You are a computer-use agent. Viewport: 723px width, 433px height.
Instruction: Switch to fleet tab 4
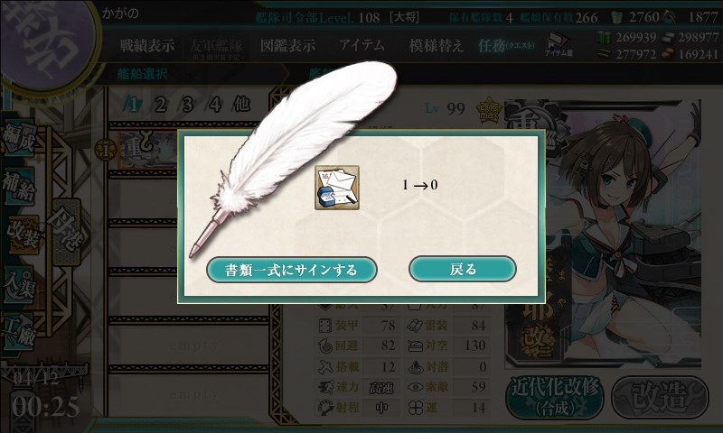click(x=214, y=105)
